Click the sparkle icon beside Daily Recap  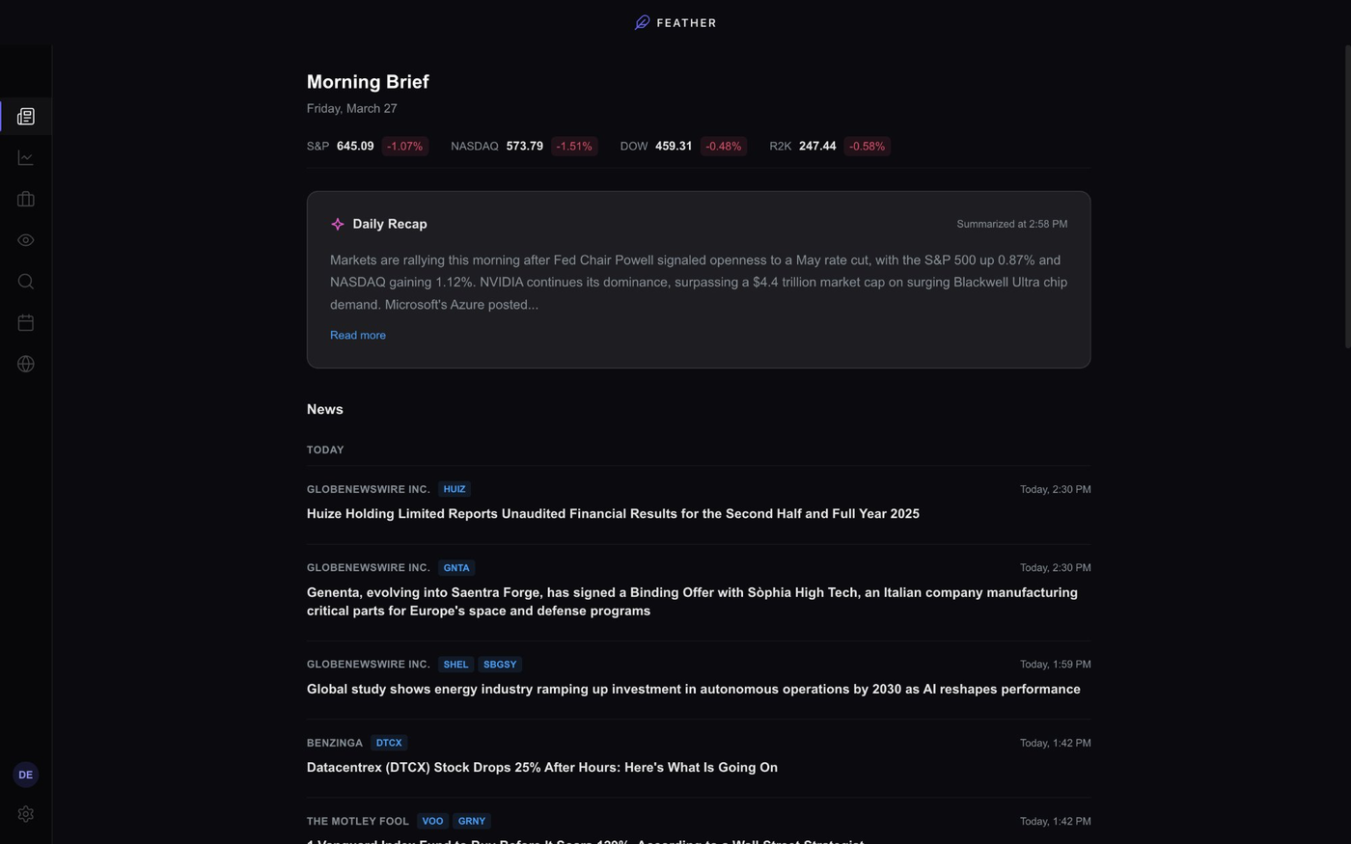click(x=338, y=224)
